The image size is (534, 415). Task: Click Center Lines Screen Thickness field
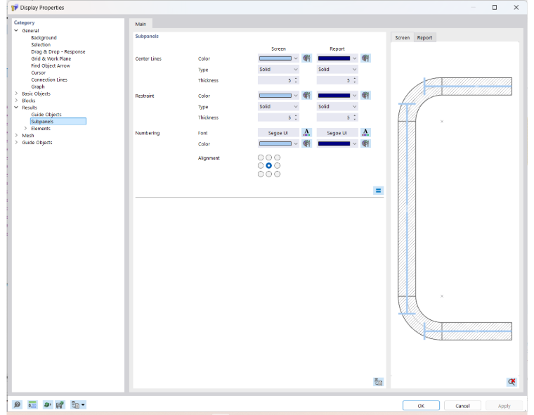click(x=278, y=80)
